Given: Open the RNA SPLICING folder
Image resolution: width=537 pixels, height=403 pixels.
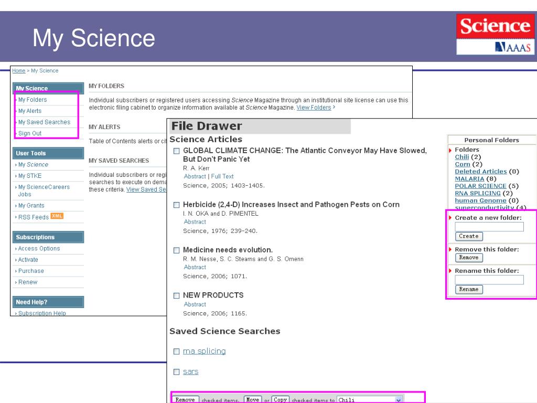Looking at the screenshot, I should coord(477,193).
